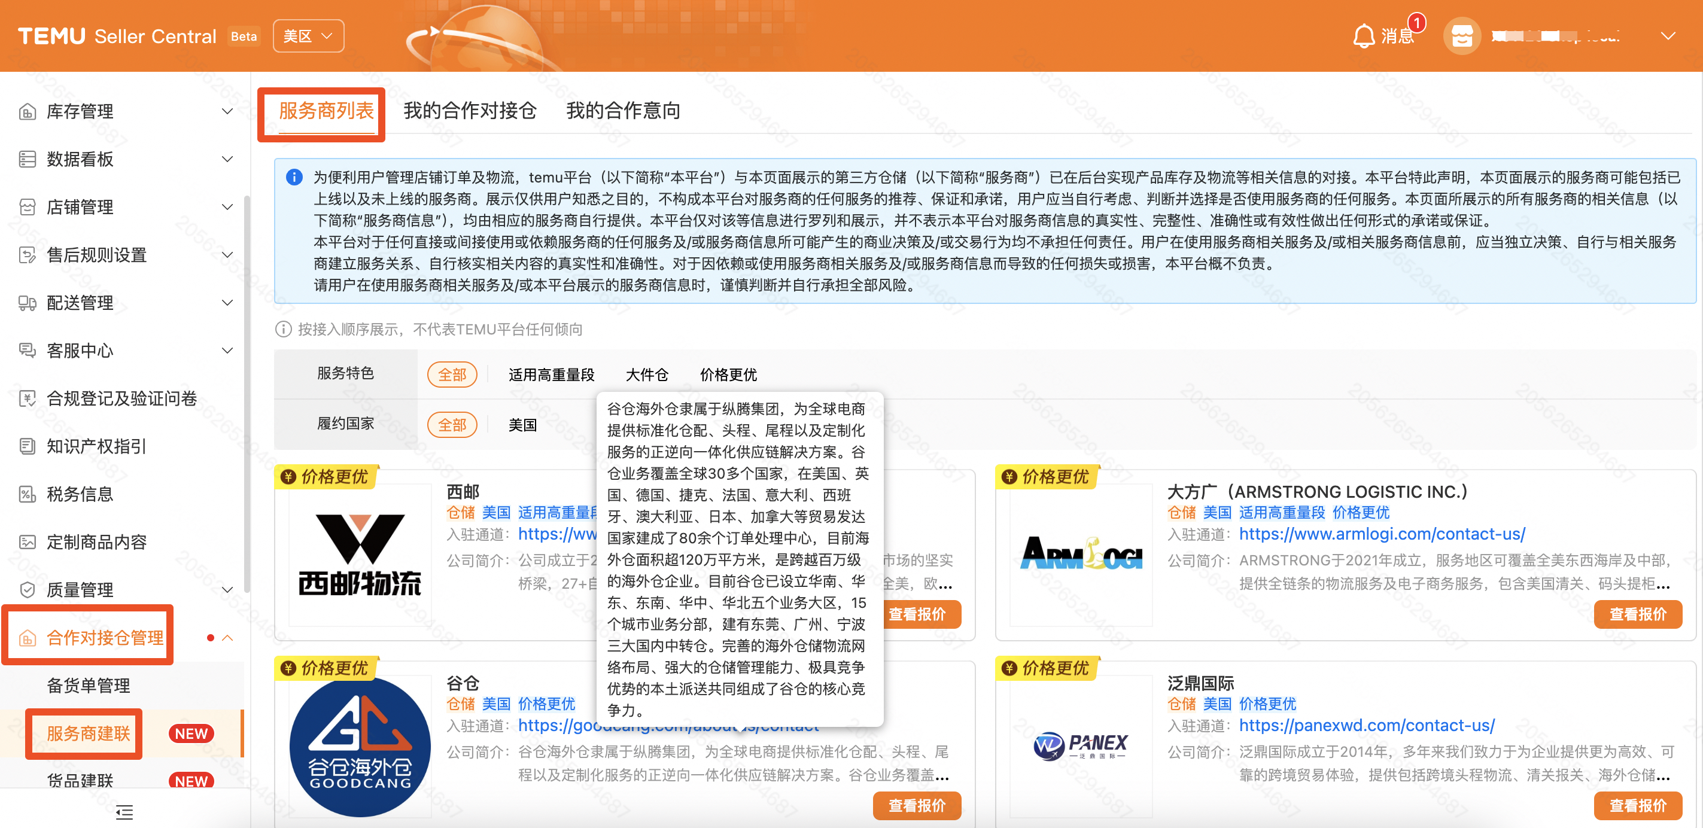
Task: Click the 数据看板 sidebar icon
Action: [x=27, y=159]
